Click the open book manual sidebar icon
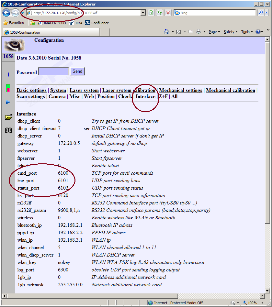This screenshot has width=272, height=307. 8,130
